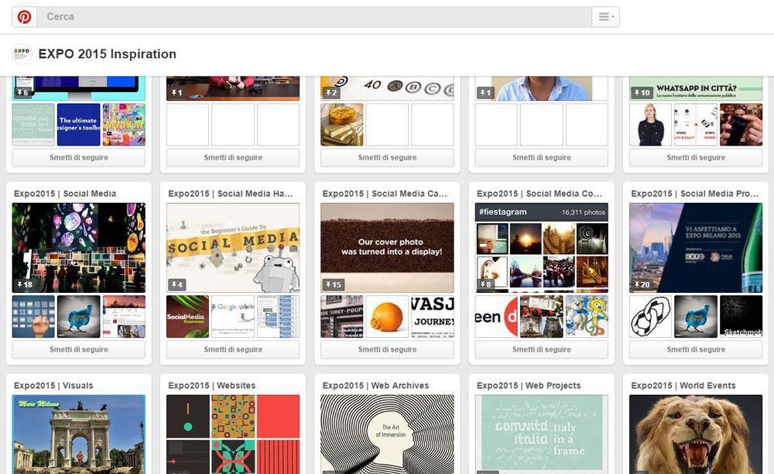This screenshot has height=474, width=774.
Task: Open The ultimate designer's toolbox thumbnail
Action: (x=78, y=125)
